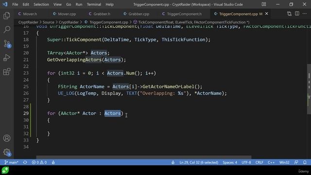Click GetOverlappingActors on line 21
The height and width of the screenshot is (175, 311).
click(x=74, y=60)
